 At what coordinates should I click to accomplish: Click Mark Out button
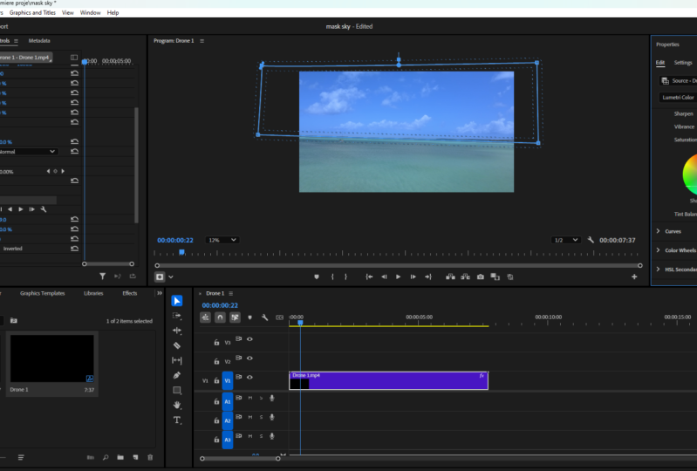pos(345,276)
